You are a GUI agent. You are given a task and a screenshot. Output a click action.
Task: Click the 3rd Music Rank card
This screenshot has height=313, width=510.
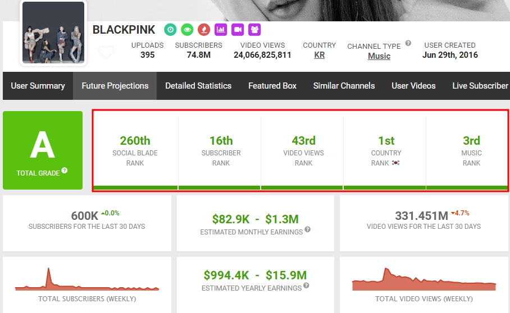coord(467,150)
